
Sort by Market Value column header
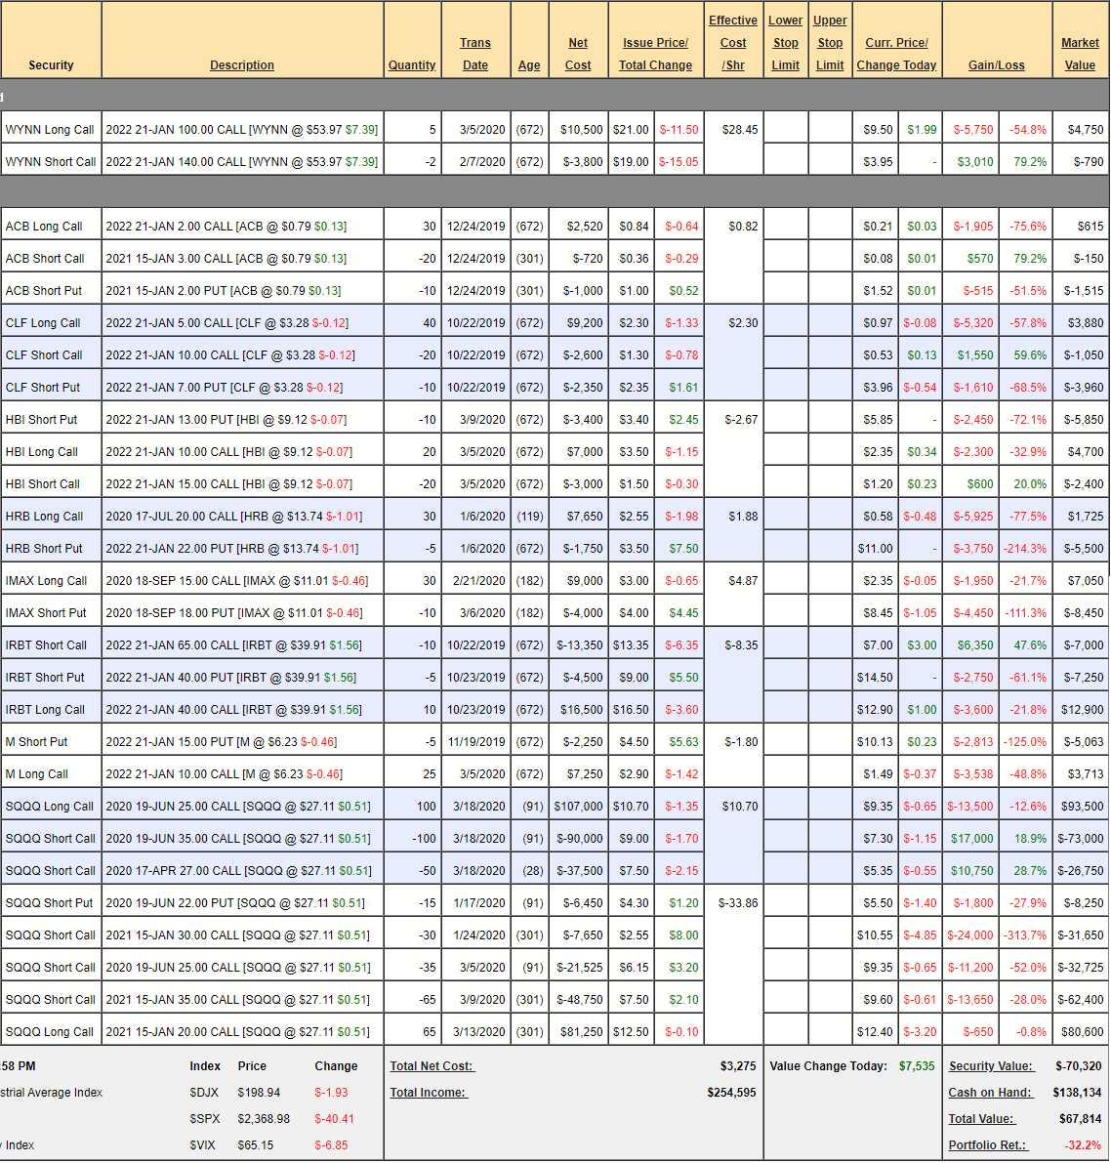1079,54
